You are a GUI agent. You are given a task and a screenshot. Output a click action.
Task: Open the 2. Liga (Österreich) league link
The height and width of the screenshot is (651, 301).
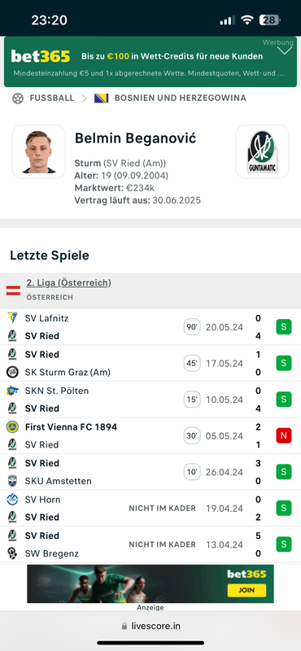(x=69, y=282)
